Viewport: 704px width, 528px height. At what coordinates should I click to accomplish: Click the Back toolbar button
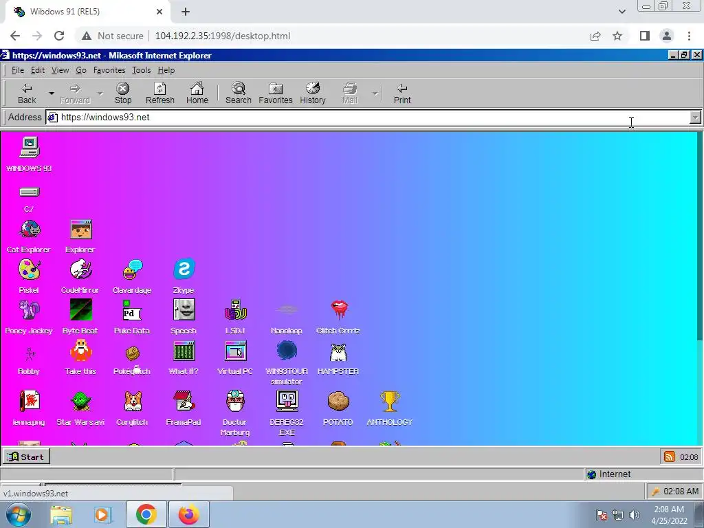pos(27,93)
